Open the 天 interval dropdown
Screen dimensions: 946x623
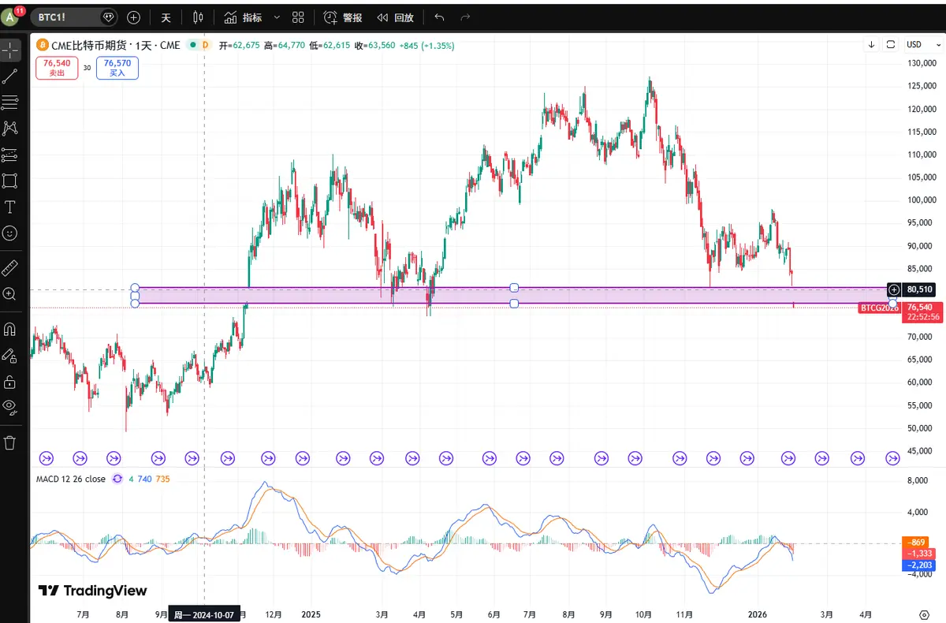coord(166,17)
